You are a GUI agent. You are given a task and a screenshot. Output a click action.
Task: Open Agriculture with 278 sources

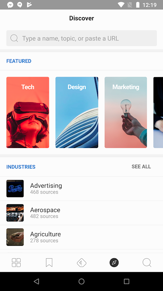81,237
